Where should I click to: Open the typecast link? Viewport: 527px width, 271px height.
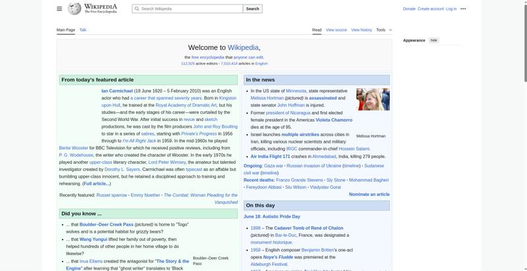point(194,170)
